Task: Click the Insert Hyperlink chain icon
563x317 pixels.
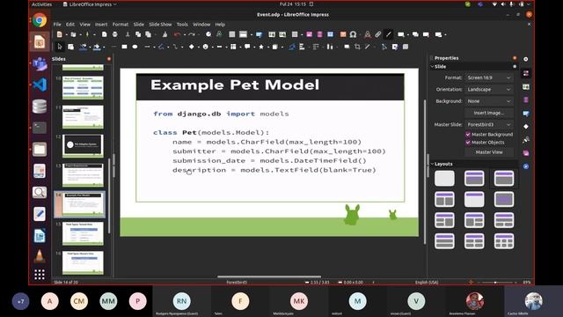Action: [x=377, y=34]
